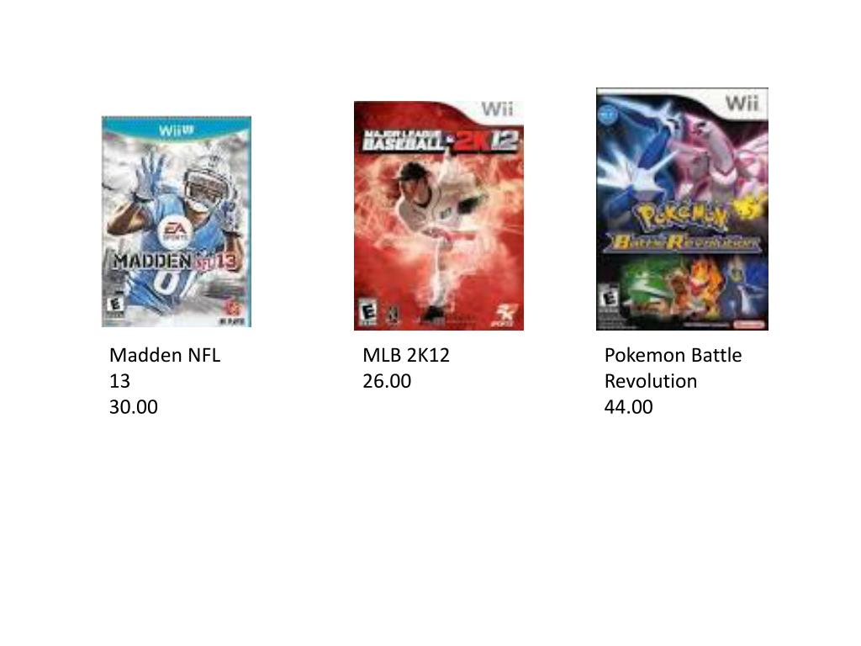Click the EA Sports logo on Madden cover
Image resolution: width=861 pixels, height=646 pixels.
click(174, 231)
